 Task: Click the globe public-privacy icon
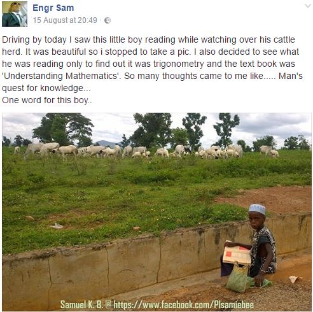pyautogui.click(x=108, y=20)
